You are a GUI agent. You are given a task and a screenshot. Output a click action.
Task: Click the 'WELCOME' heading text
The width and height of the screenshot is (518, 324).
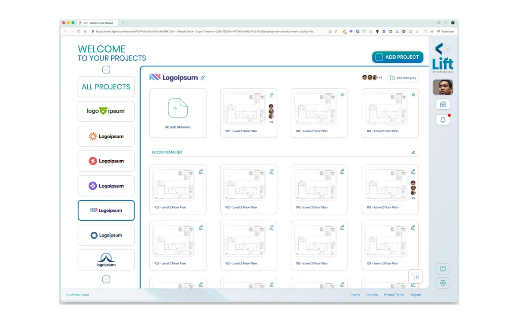coord(101,49)
